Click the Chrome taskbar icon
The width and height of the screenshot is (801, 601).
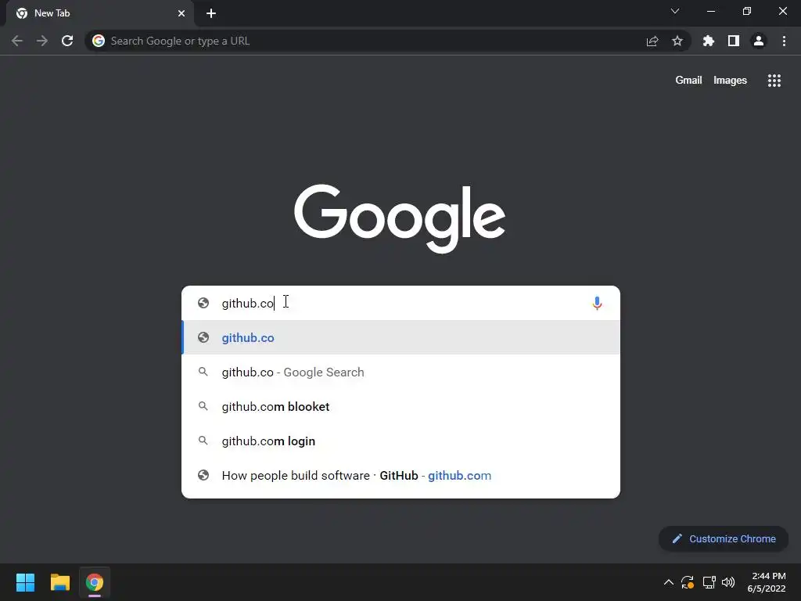[95, 582]
